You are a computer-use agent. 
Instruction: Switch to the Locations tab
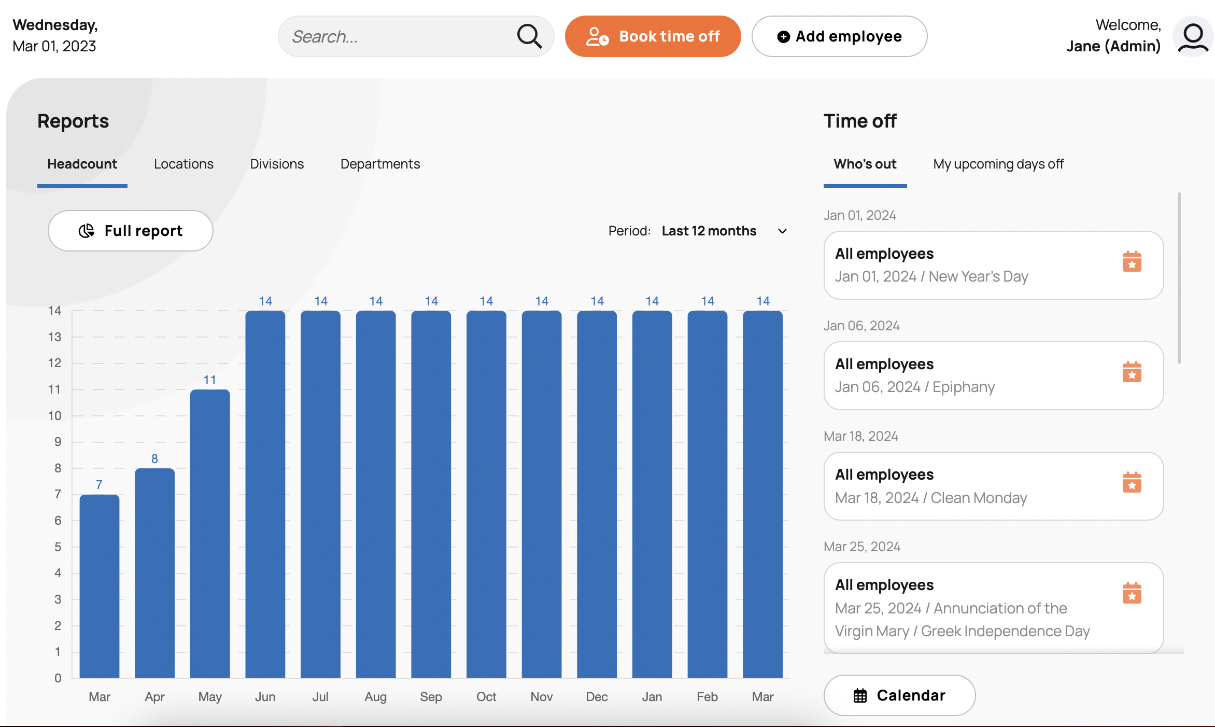(x=183, y=164)
